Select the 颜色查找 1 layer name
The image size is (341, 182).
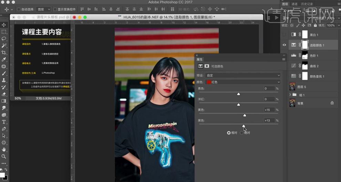[x=317, y=76]
